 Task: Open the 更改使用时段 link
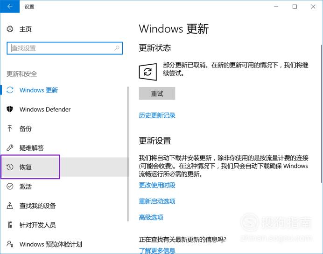tap(157, 185)
